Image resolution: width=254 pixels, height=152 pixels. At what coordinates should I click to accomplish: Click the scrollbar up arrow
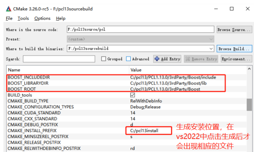249,69
